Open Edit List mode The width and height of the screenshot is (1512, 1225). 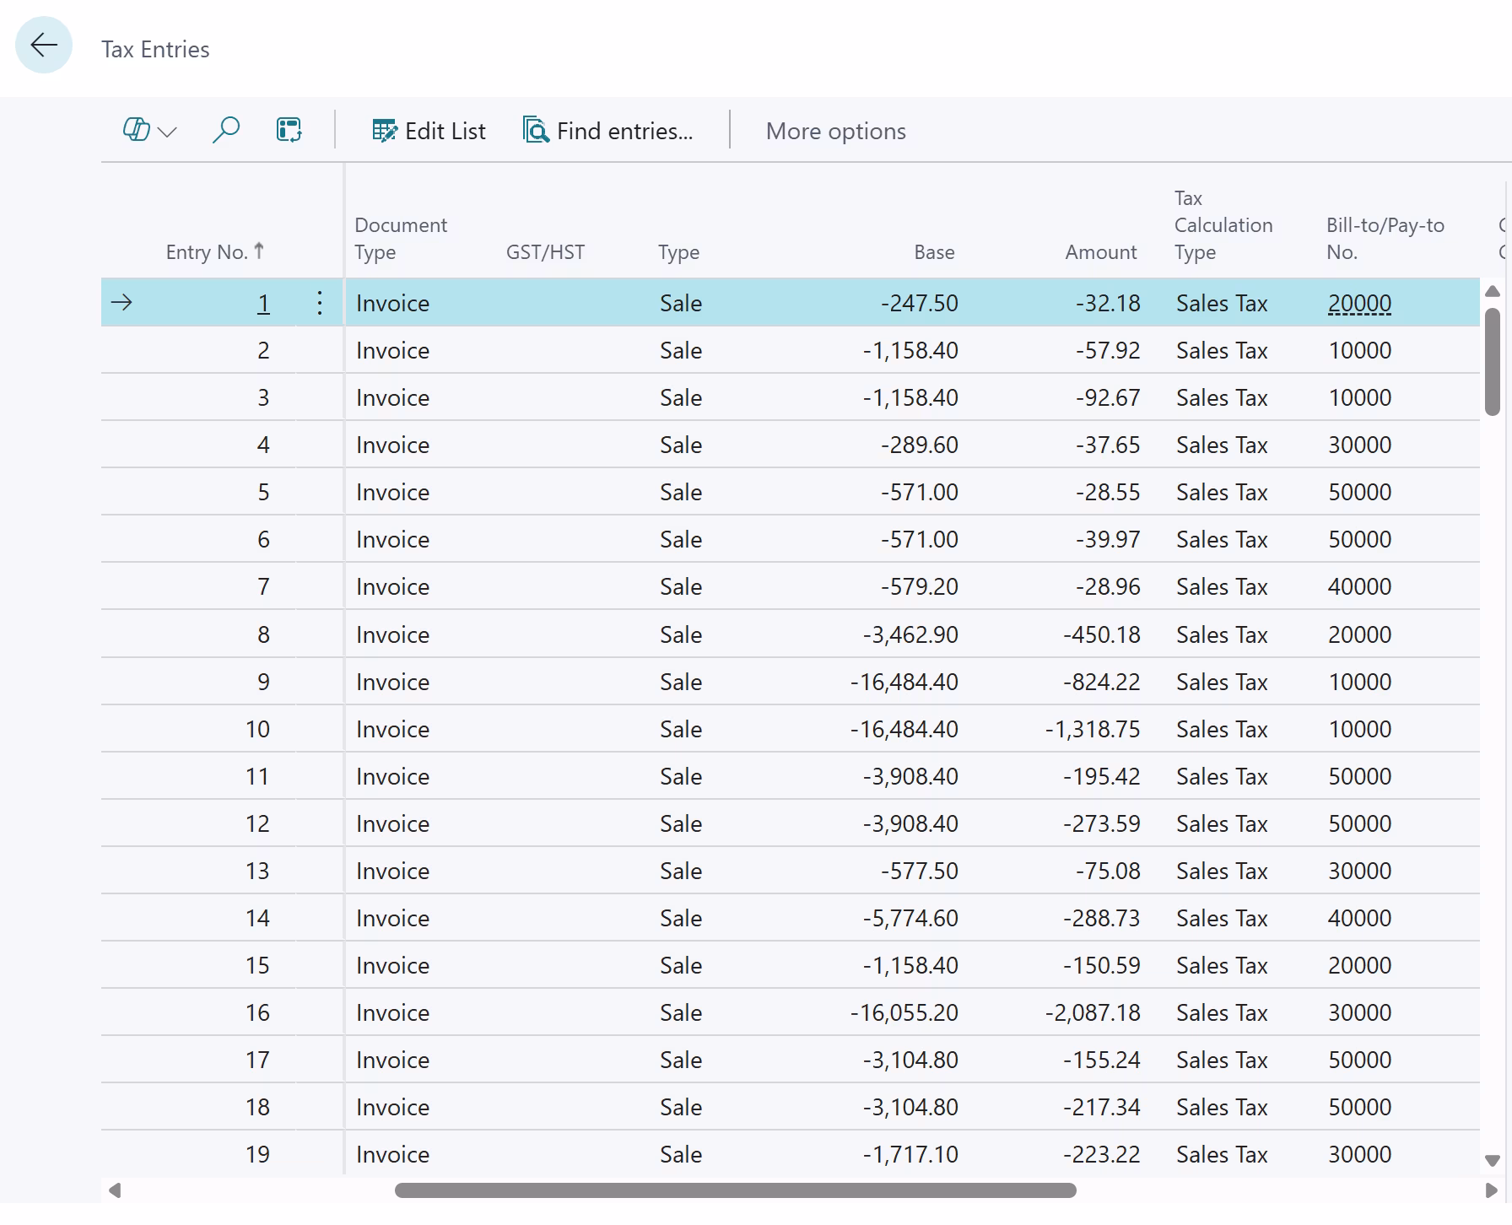point(429,131)
